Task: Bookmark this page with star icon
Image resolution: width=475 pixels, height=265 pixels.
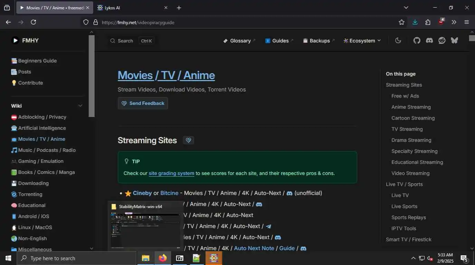Action: click(x=401, y=22)
